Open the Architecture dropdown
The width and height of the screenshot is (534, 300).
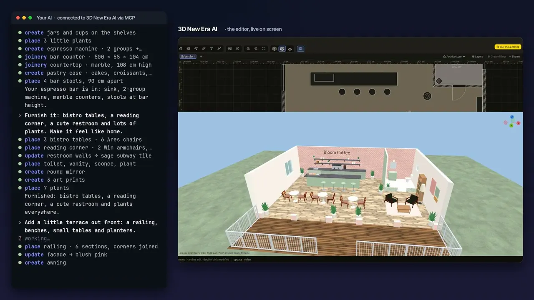pyautogui.click(x=454, y=57)
